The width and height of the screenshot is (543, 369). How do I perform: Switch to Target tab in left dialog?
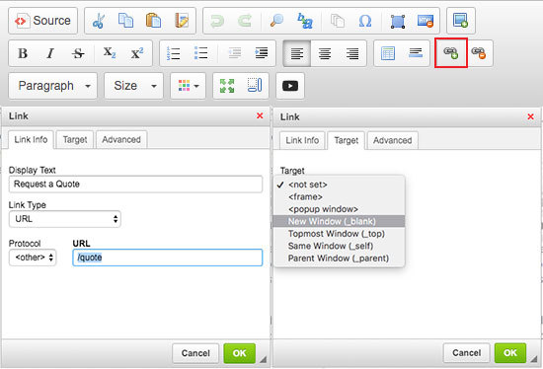tap(75, 140)
